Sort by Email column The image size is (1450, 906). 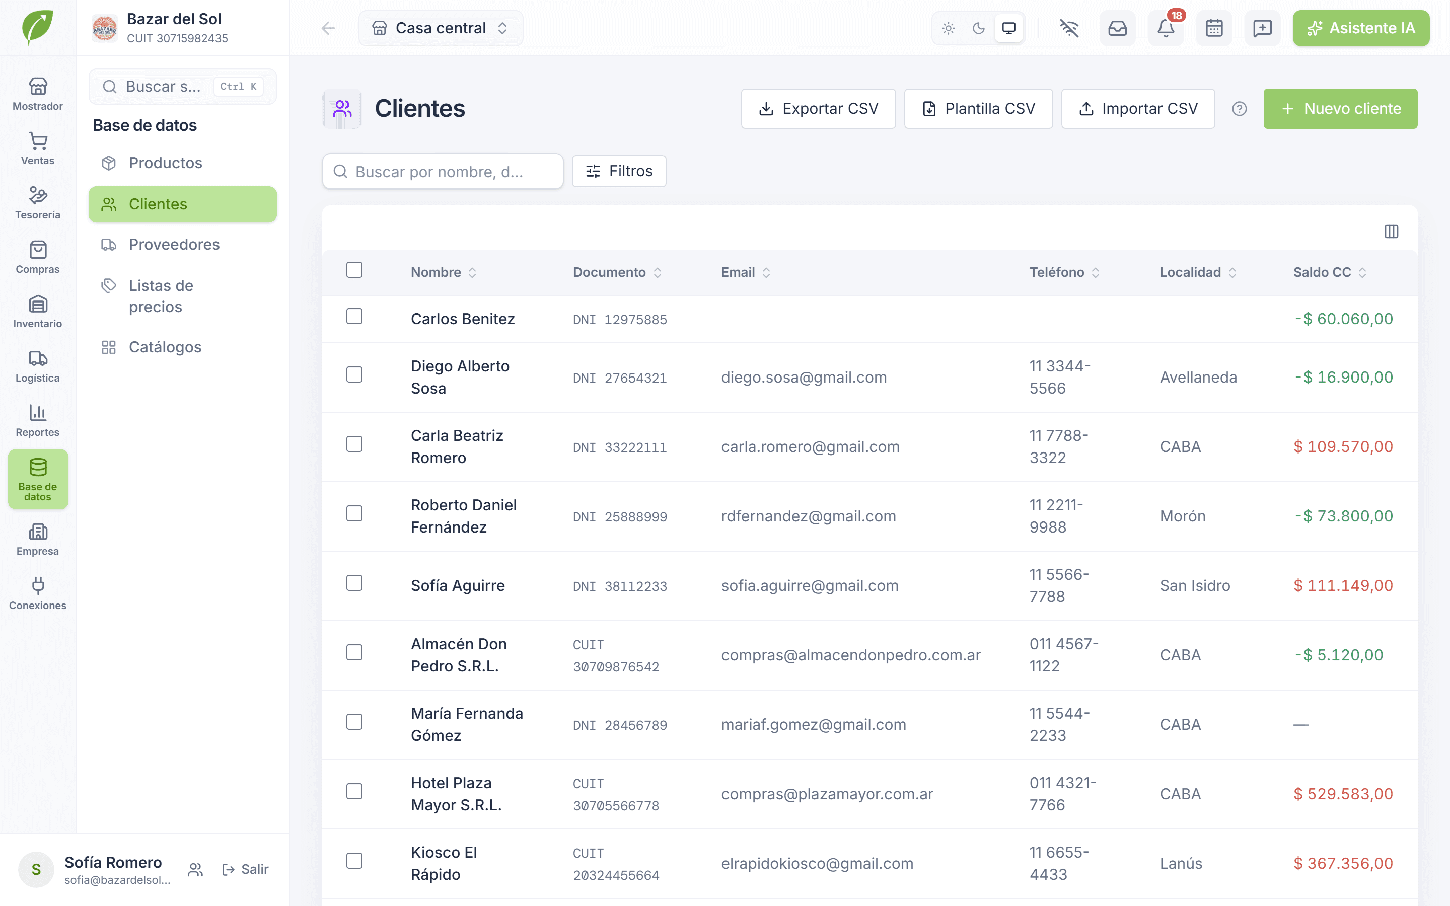point(746,273)
